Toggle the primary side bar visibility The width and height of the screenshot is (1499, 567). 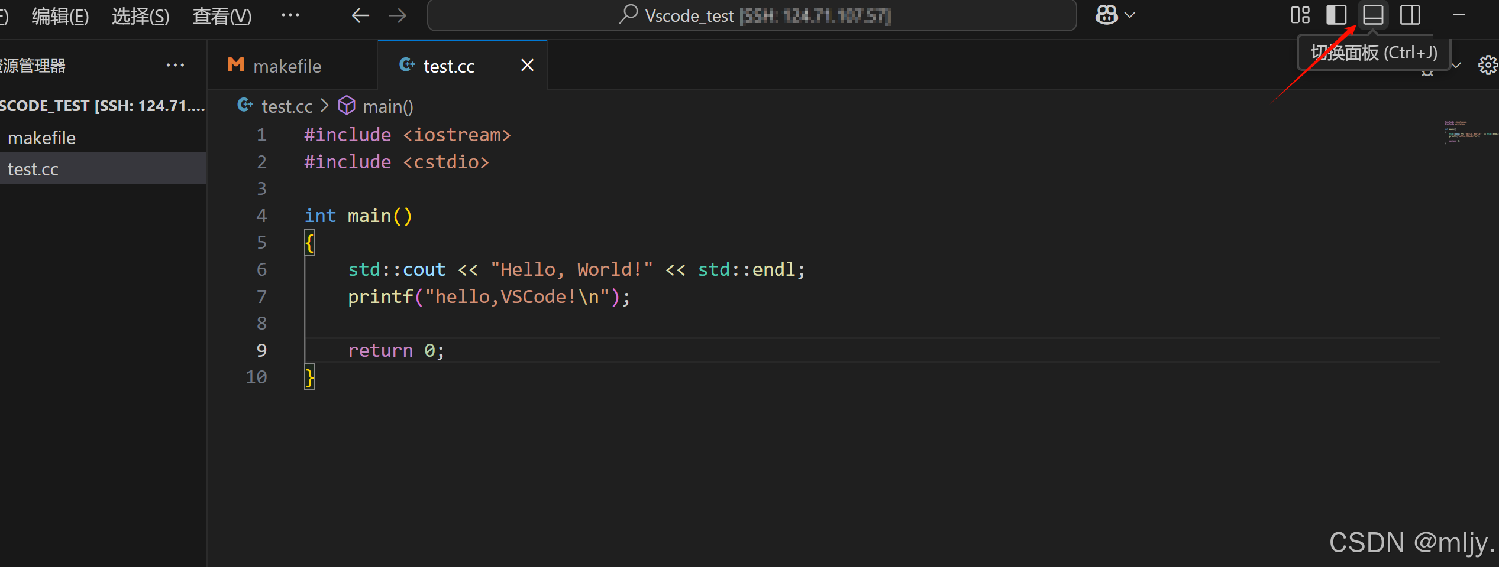(1336, 15)
